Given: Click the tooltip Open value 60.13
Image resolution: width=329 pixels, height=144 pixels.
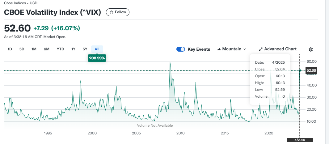Looking at the screenshot, I should pyautogui.click(x=280, y=76).
